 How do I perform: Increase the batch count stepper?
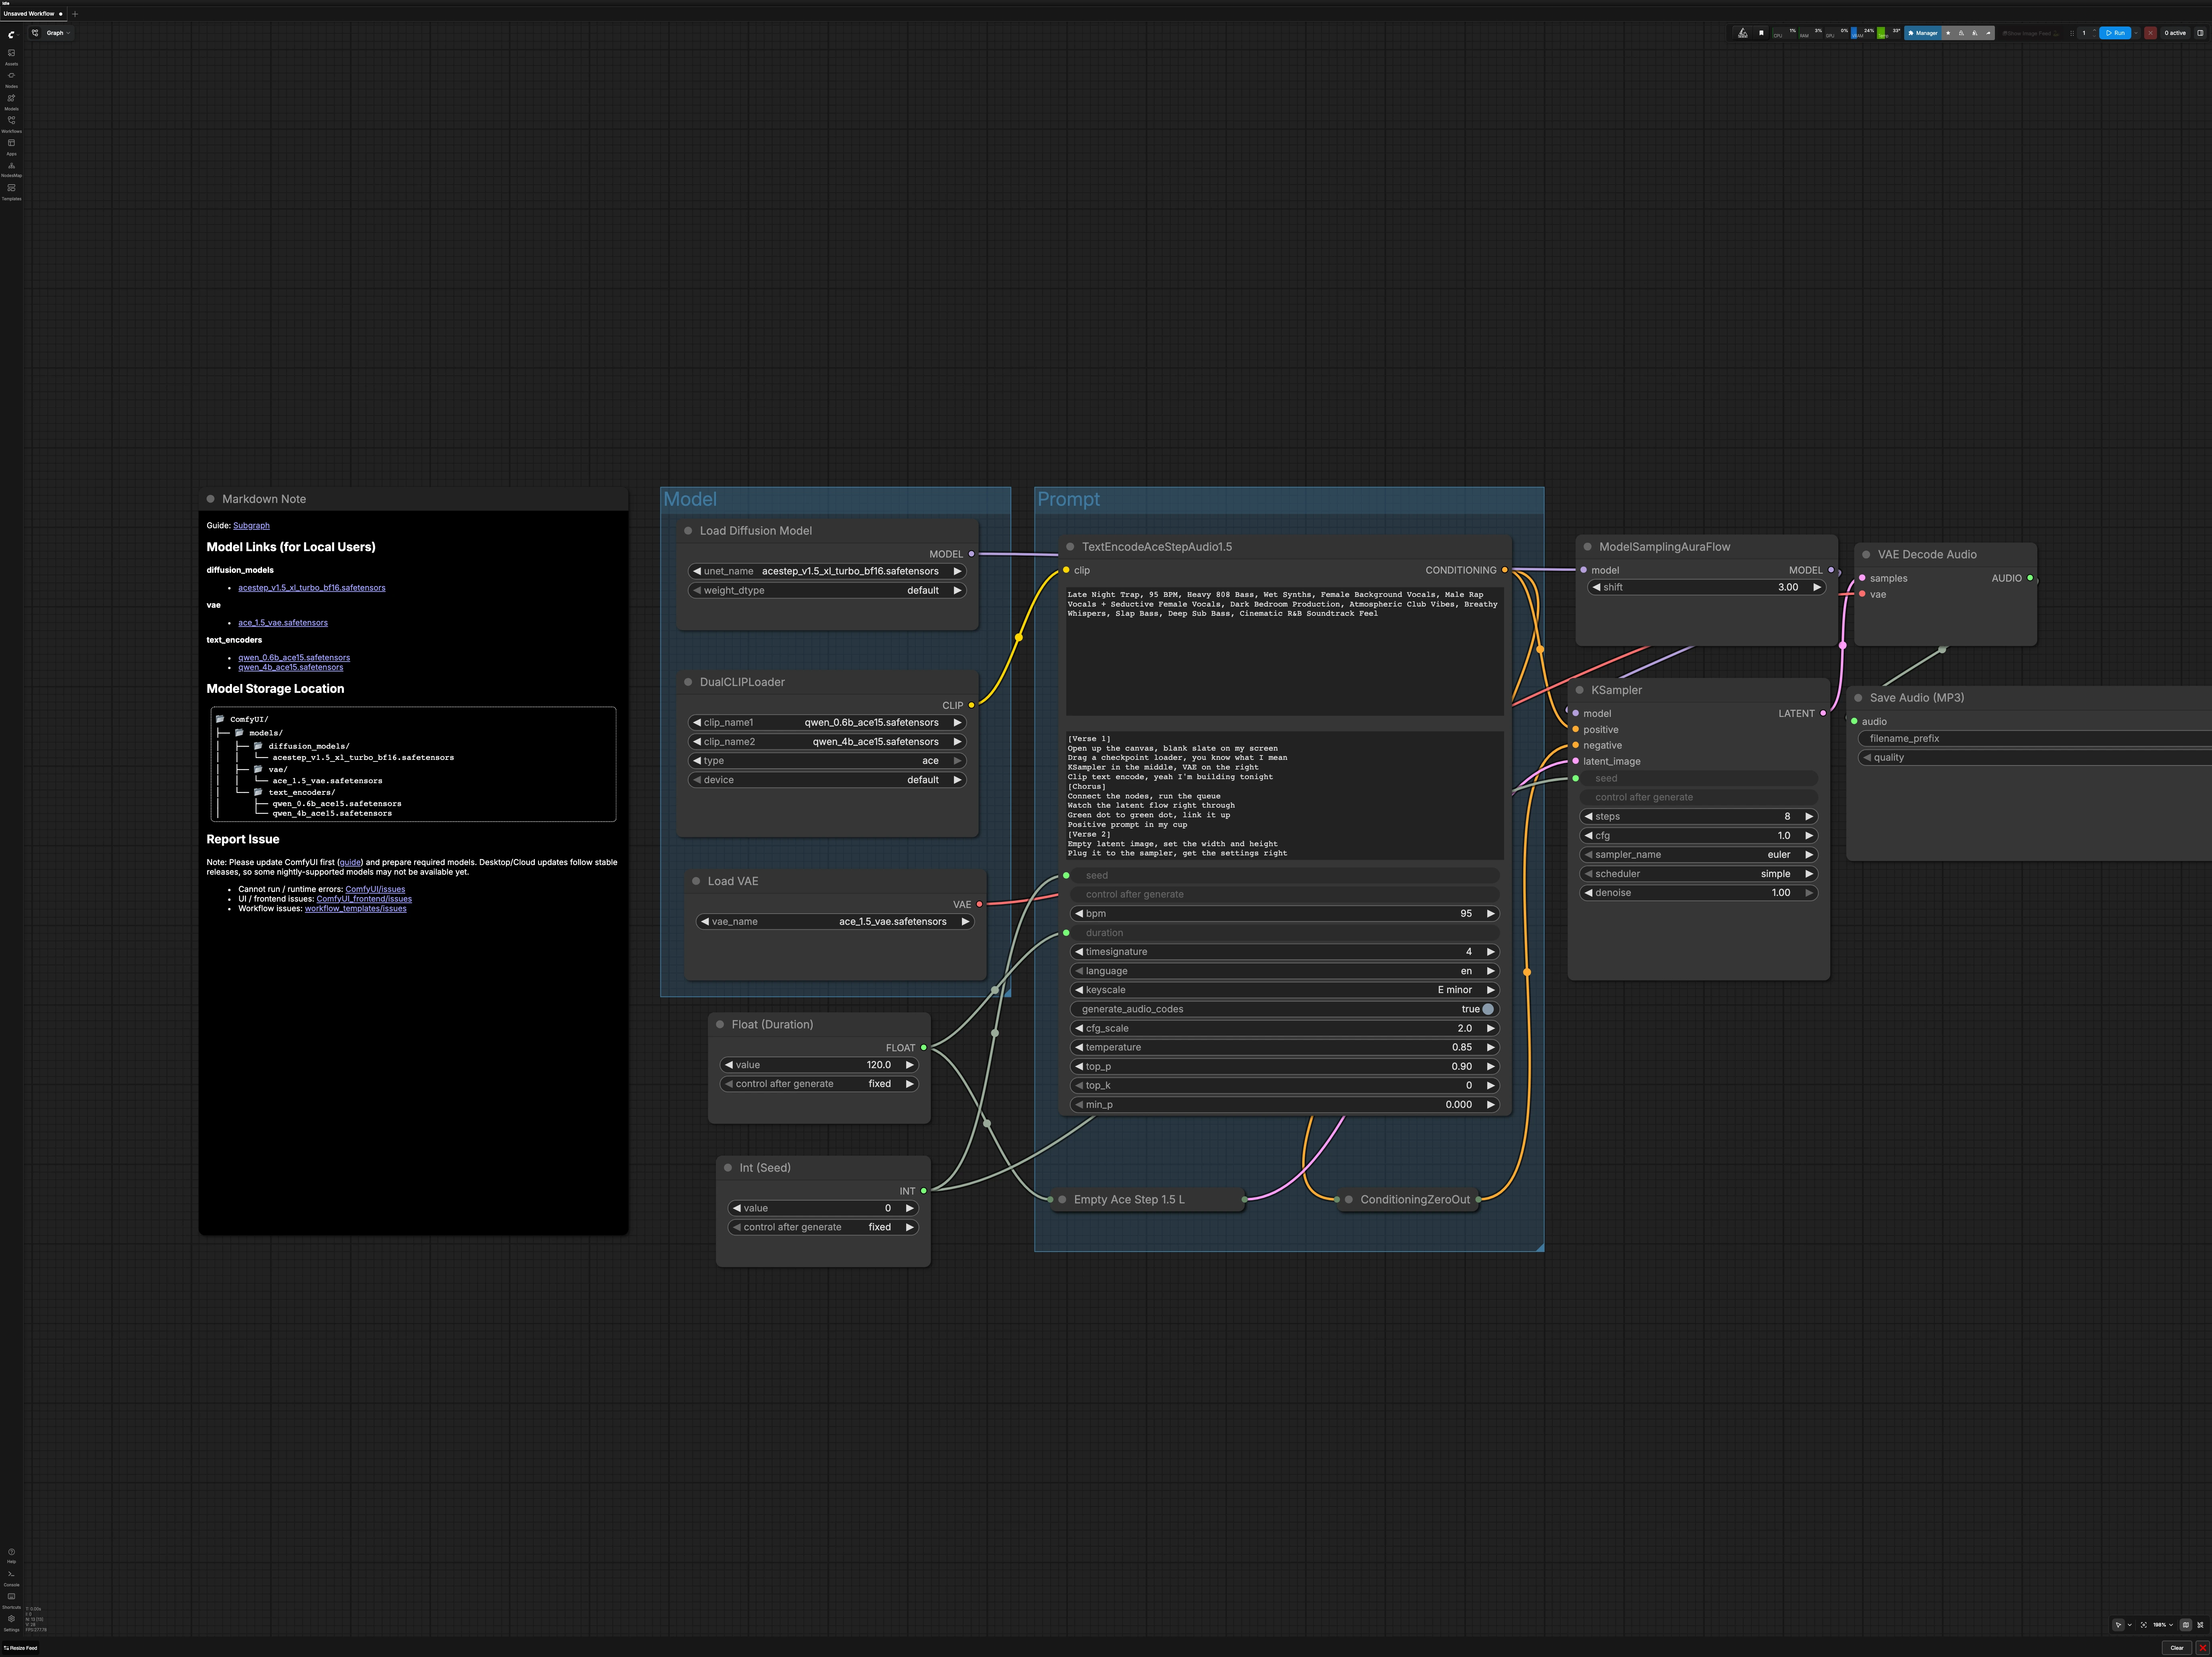(2094, 30)
